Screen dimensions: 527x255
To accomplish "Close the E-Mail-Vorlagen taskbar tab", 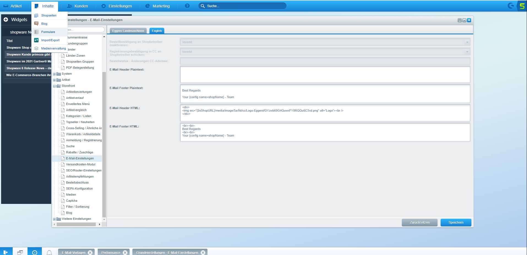I will [x=90, y=253].
